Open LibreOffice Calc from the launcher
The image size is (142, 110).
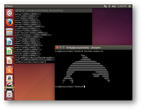pos(9,51)
